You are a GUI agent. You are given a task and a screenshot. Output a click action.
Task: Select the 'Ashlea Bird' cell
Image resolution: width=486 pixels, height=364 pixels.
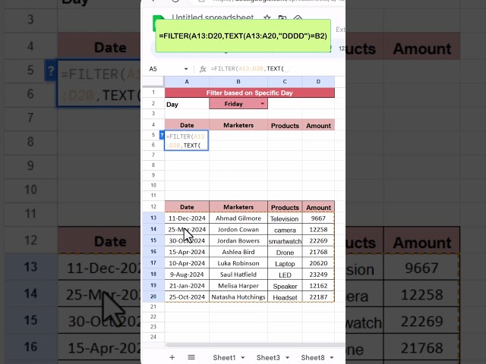pyautogui.click(x=238, y=252)
